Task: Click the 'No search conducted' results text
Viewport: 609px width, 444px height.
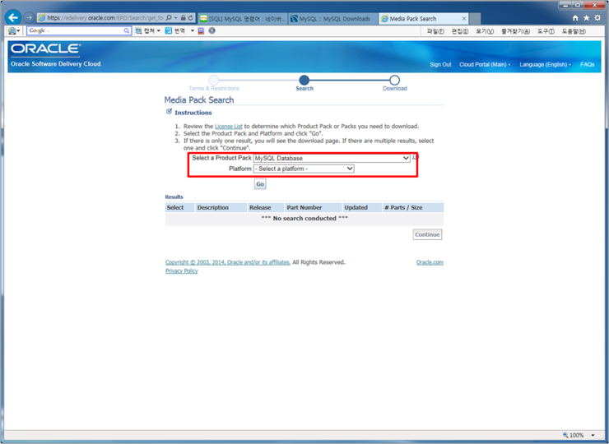Action: click(x=304, y=219)
